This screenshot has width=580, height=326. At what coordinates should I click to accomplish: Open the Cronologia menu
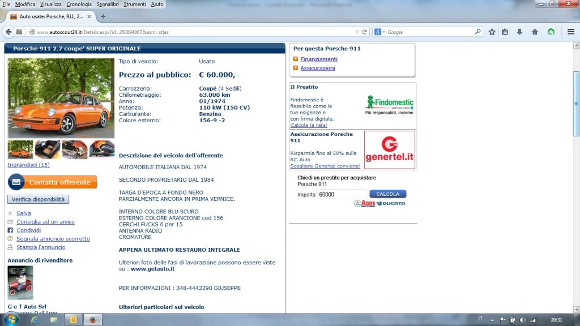[79, 4]
